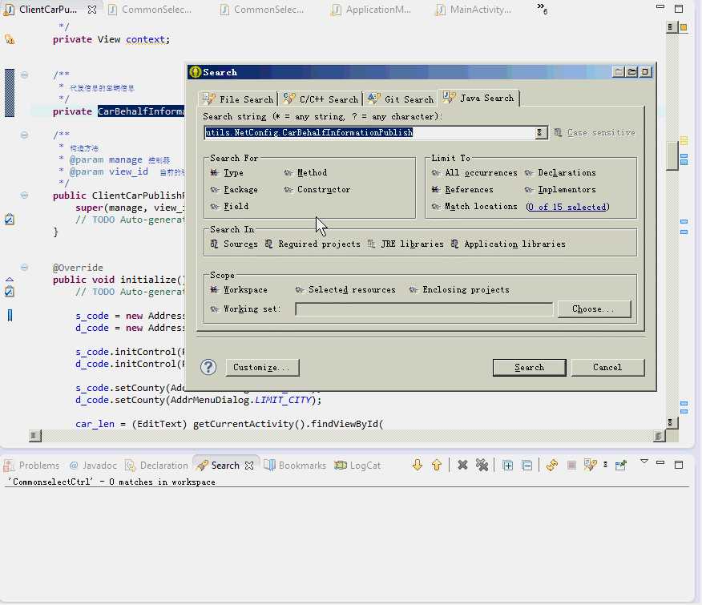702x605 pixels.
Task: Open the LogCat view tab
Action: tap(357, 466)
